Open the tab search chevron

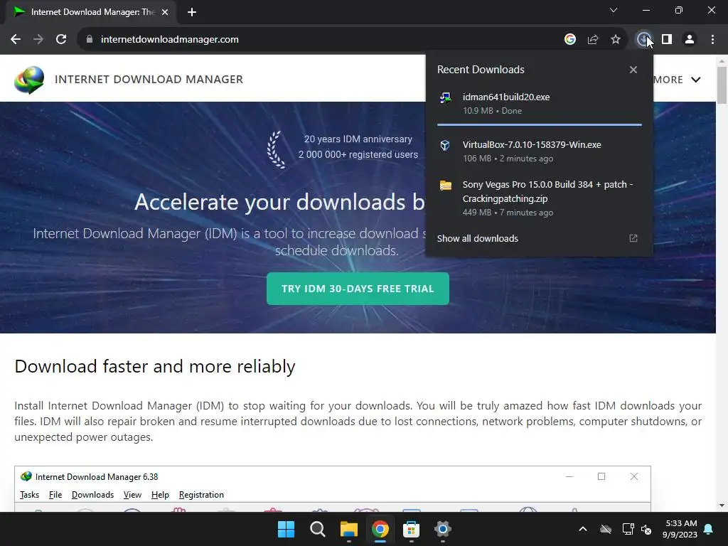coord(614,10)
